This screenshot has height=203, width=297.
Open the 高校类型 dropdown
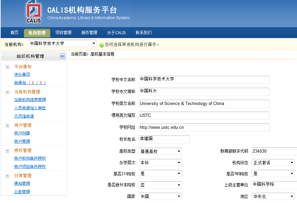tap(160, 151)
